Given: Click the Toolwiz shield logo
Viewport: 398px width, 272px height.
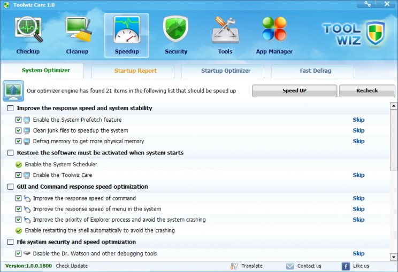Looking at the screenshot, I should click(375, 33).
